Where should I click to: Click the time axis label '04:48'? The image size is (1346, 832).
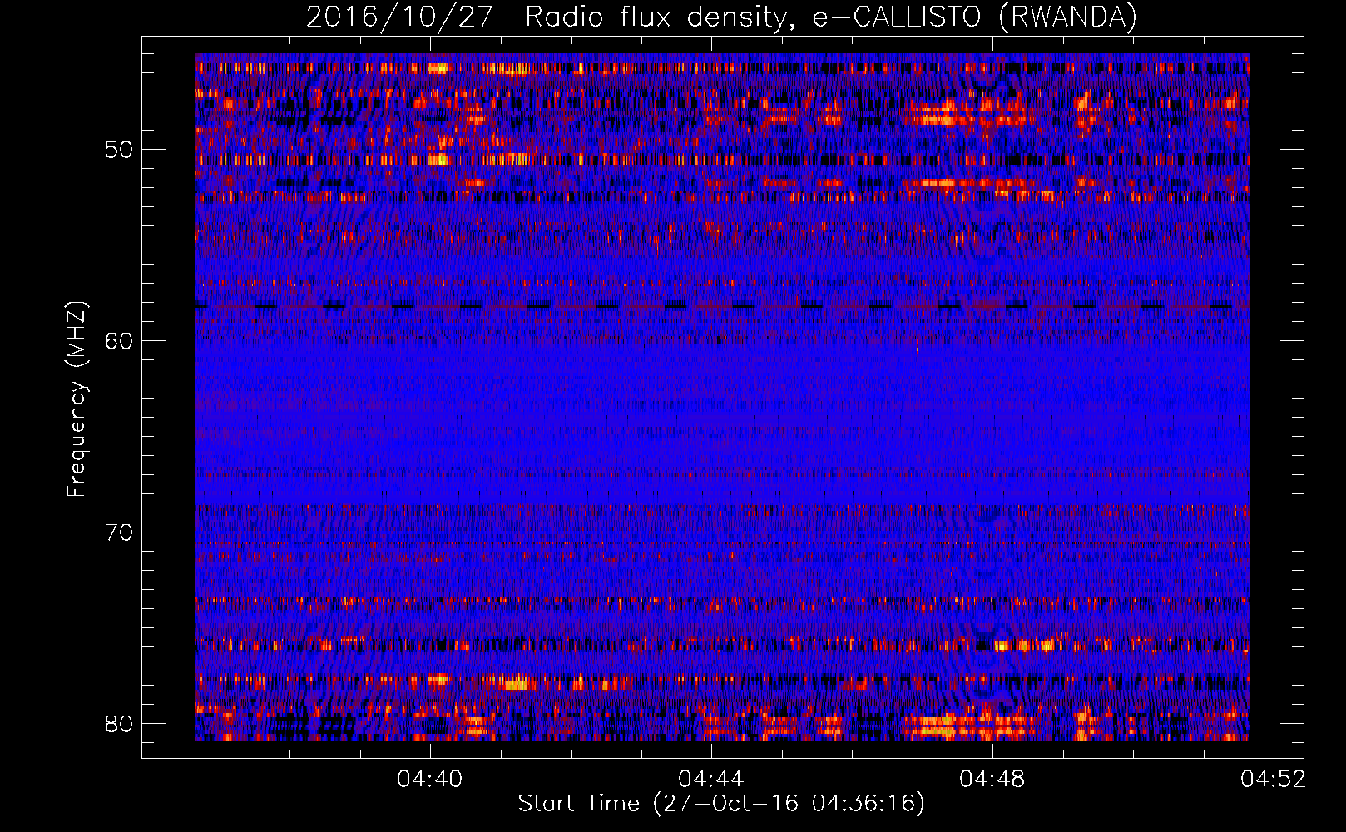992,780
